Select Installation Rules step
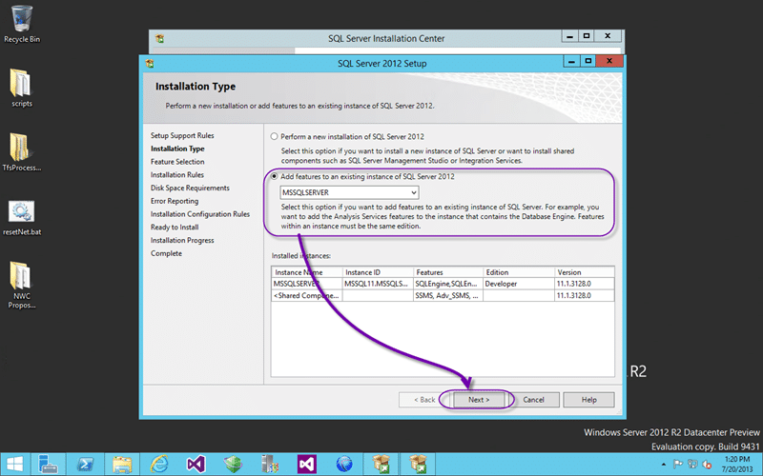This screenshot has height=476, width=763. pyautogui.click(x=177, y=175)
